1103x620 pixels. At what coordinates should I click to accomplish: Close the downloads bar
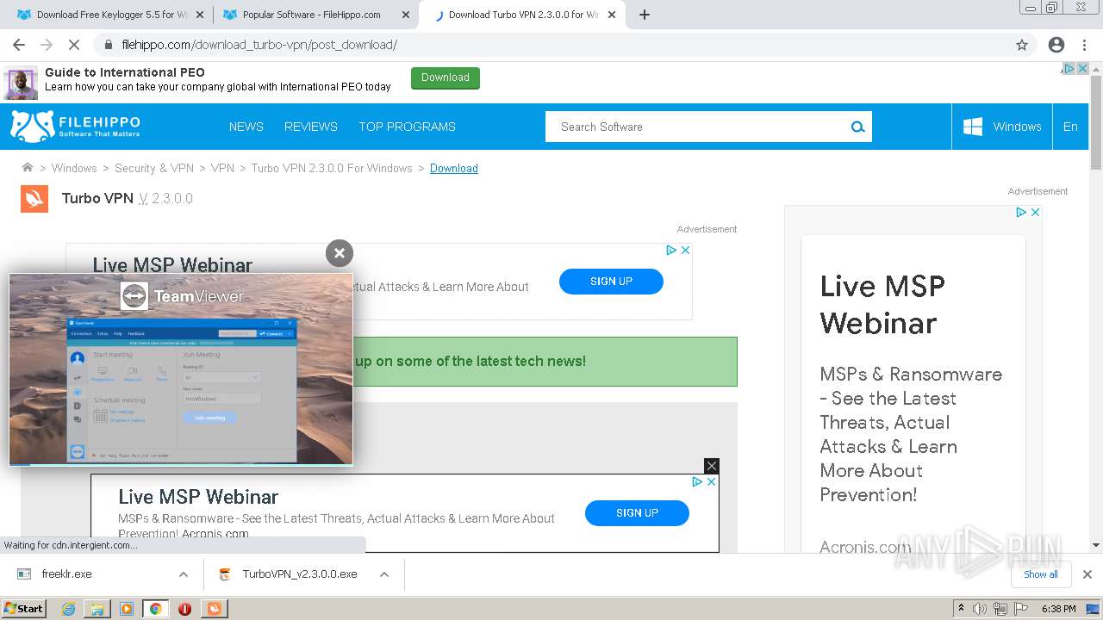[1087, 574]
